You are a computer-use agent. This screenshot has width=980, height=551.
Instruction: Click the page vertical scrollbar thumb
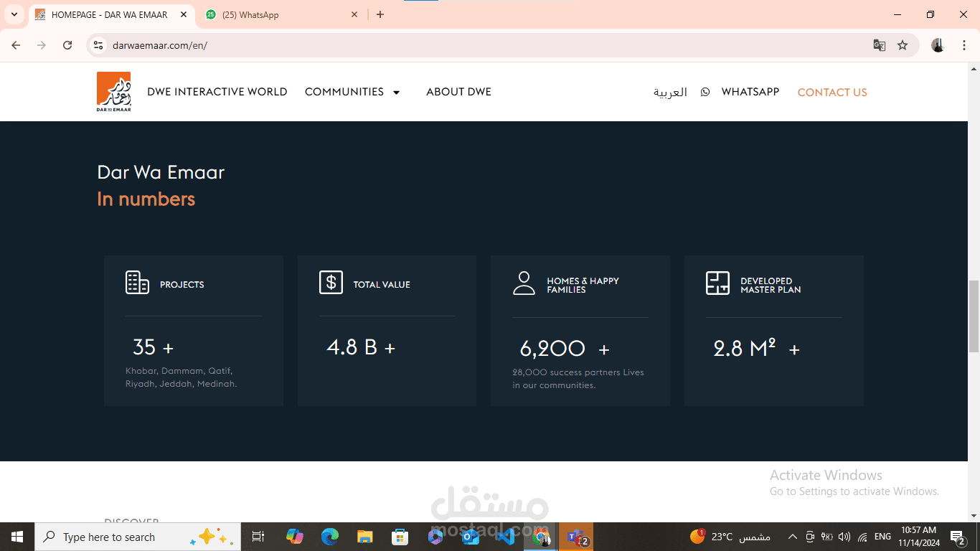tap(974, 316)
